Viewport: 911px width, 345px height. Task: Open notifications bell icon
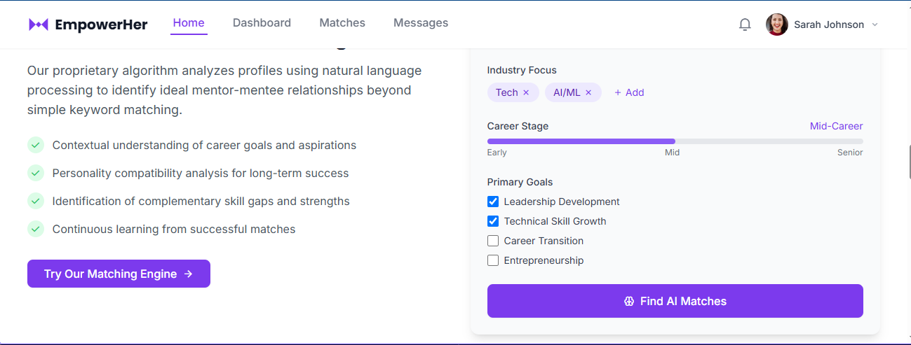point(745,24)
